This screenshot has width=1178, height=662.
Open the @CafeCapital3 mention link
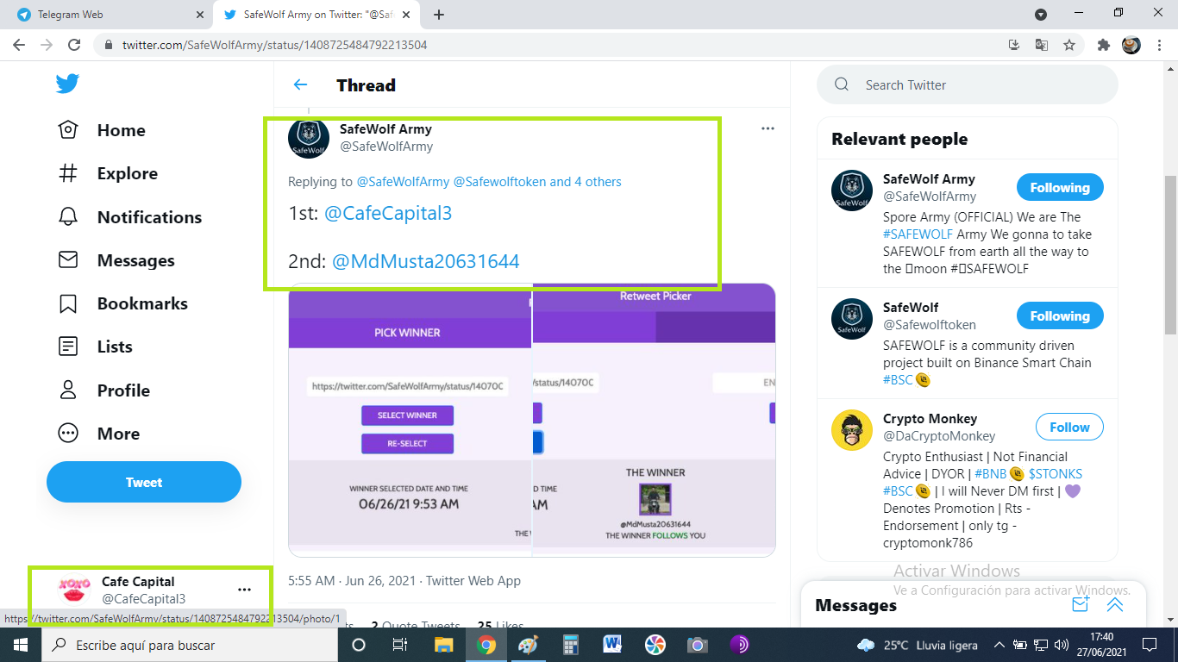[388, 213]
